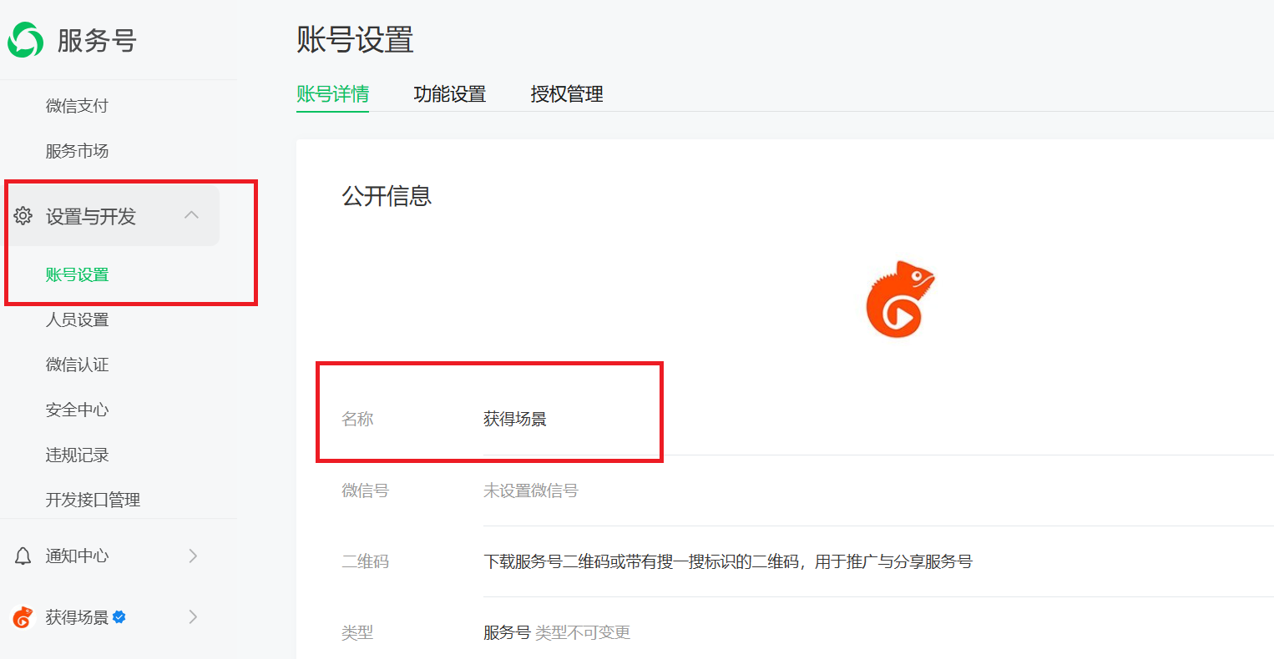This screenshot has height=659, width=1274.
Task: Collapse the 设置与开发 section chevron
Action: point(191,215)
